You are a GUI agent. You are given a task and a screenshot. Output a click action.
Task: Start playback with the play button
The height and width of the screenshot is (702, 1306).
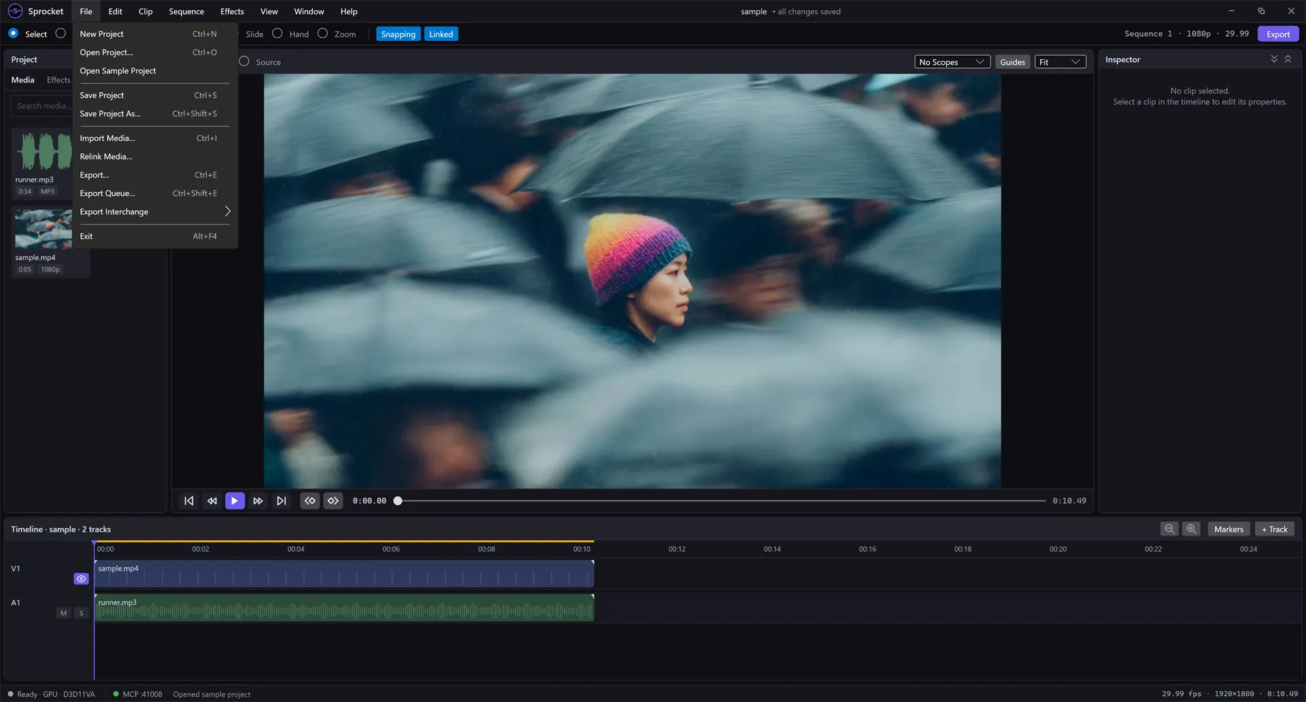pyautogui.click(x=235, y=501)
